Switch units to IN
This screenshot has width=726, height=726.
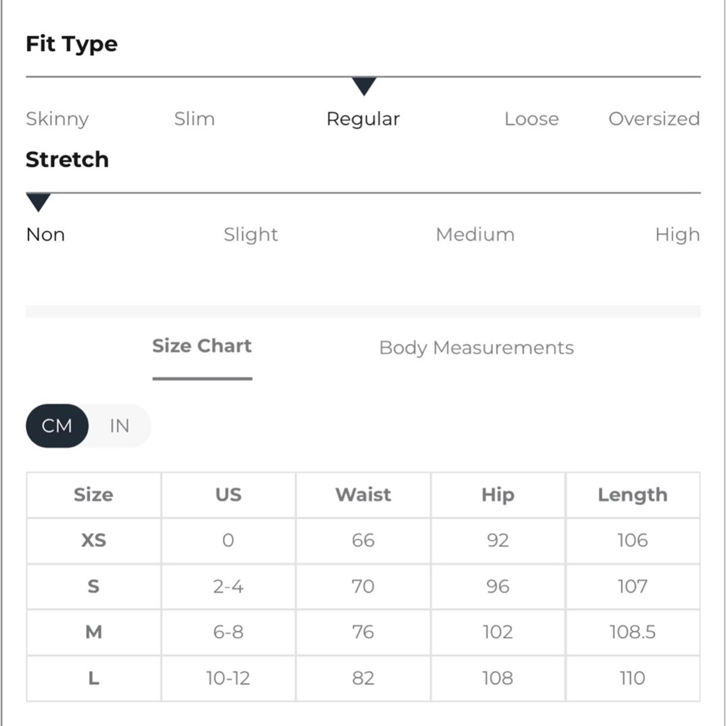(x=120, y=426)
